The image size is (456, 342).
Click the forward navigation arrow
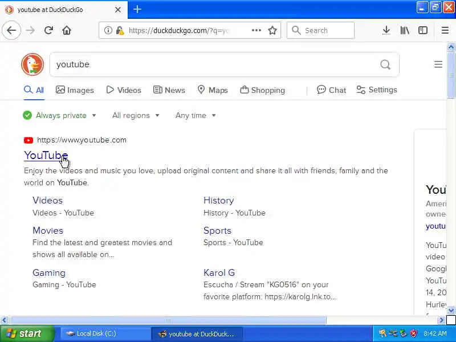coord(30,30)
